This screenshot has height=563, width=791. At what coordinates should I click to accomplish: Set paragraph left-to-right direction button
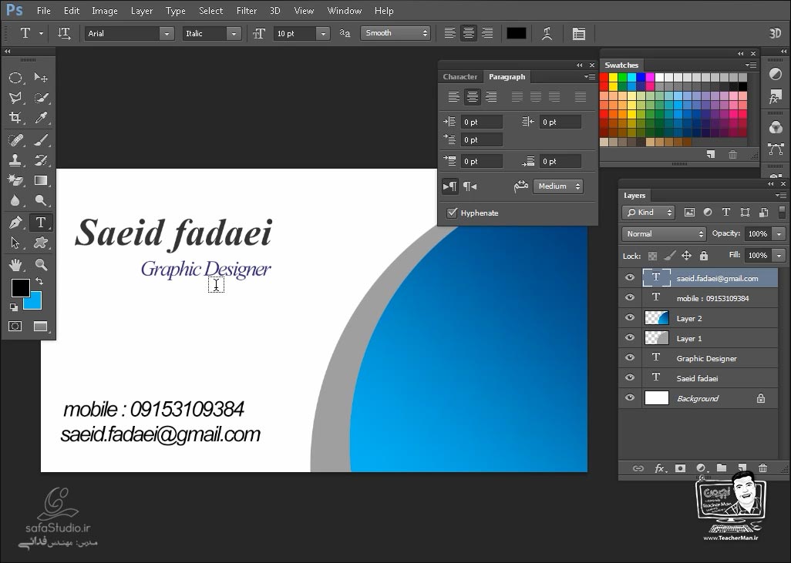pyautogui.click(x=450, y=186)
